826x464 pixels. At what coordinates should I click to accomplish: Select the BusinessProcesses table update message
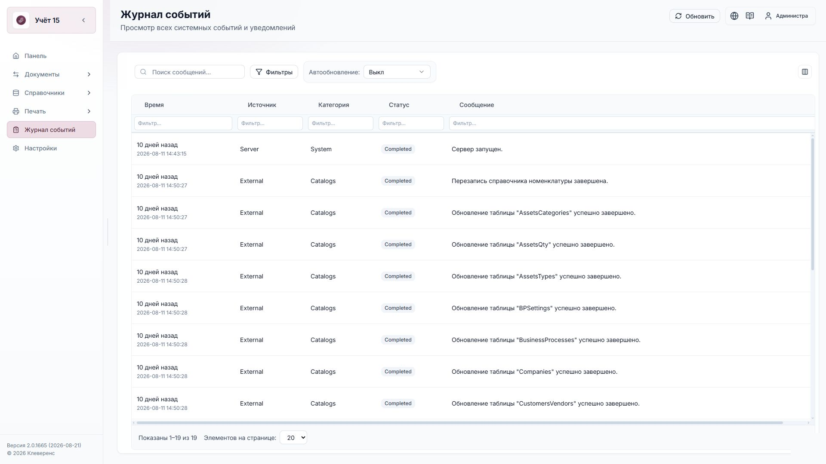click(546, 340)
